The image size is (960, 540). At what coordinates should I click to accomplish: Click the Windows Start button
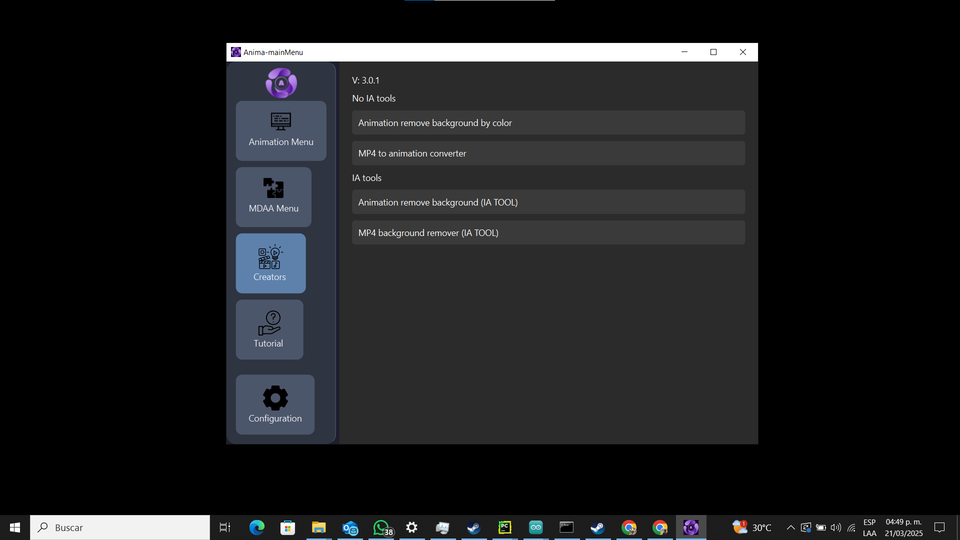click(x=15, y=527)
